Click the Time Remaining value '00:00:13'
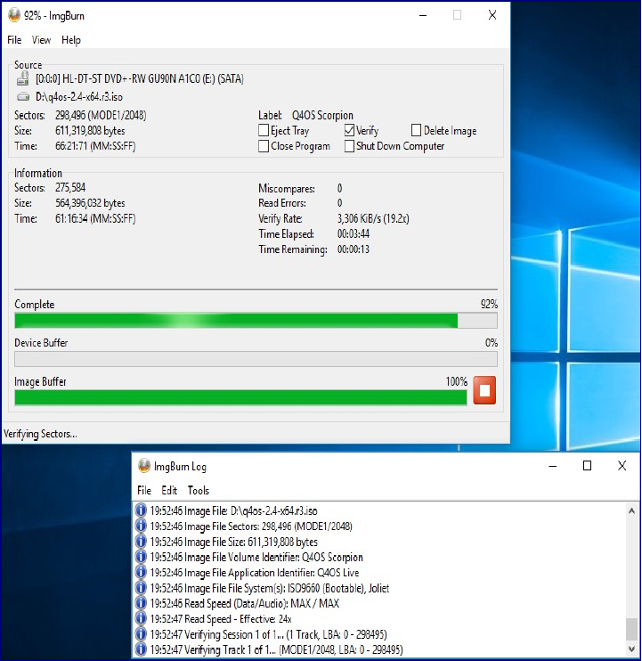Image resolution: width=642 pixels, height=661 pixels. (353, 249)
